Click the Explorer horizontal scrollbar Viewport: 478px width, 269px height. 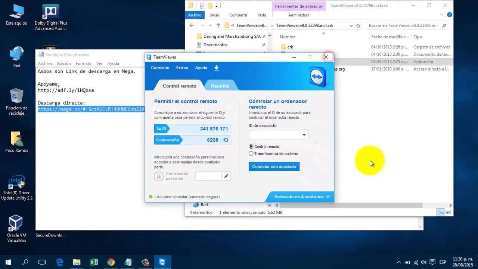(351, 205)
